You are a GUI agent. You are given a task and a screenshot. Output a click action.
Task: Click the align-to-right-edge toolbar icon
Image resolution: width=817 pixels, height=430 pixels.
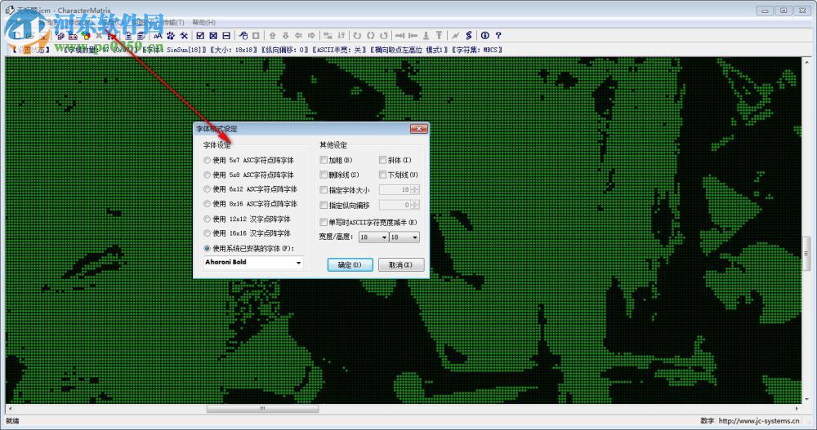400,35
